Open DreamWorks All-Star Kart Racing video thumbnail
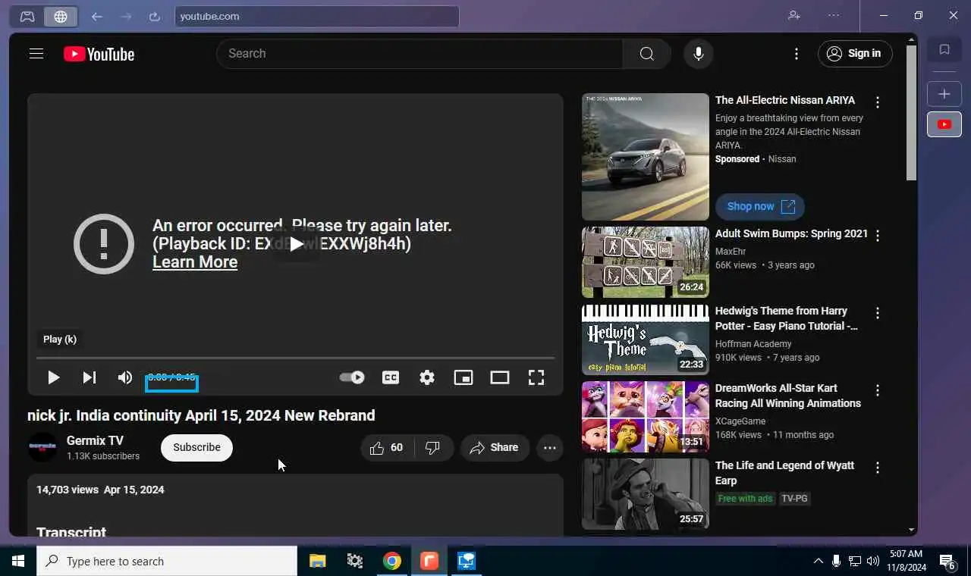971x576 pixels. click(x=646, y=417)
